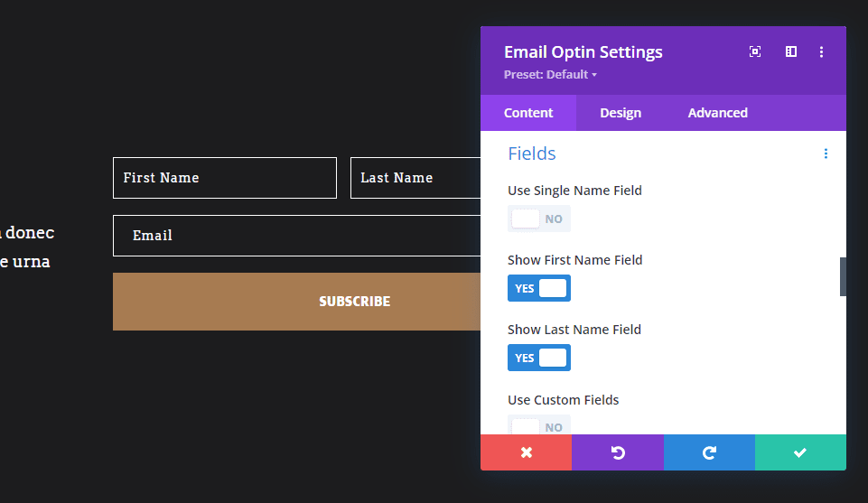Turn off Show Last Name Field toggle

(539, 358)
